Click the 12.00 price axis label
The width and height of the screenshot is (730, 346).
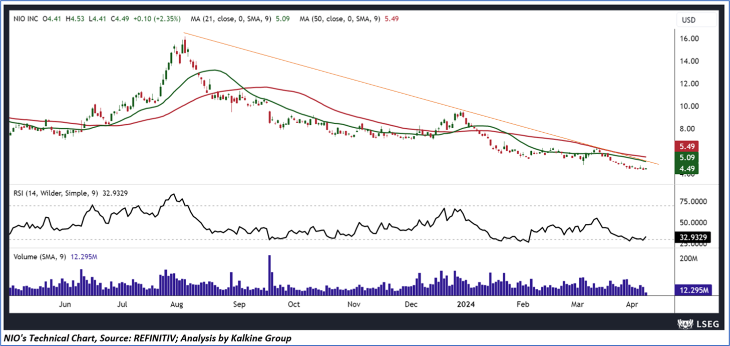coord(690,84)
